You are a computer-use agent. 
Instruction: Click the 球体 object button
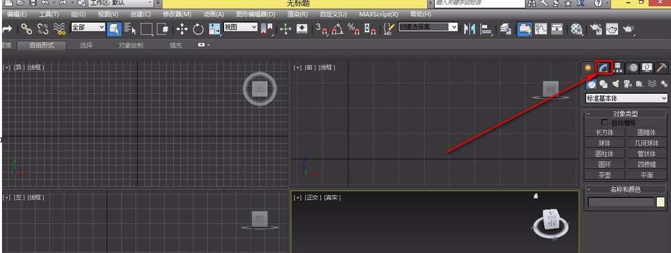[x=605, y=143]
